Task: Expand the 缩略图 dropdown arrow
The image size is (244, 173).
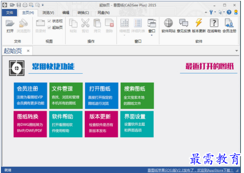Action: click(124, 35)
